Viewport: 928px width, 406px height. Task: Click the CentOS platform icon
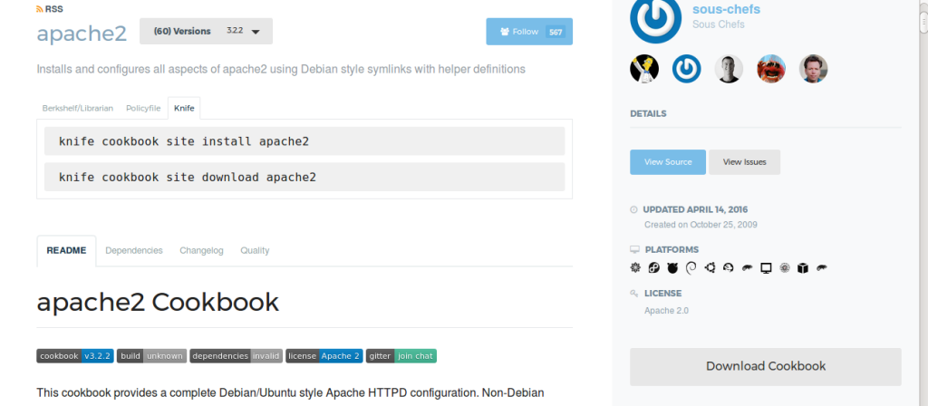635,268
